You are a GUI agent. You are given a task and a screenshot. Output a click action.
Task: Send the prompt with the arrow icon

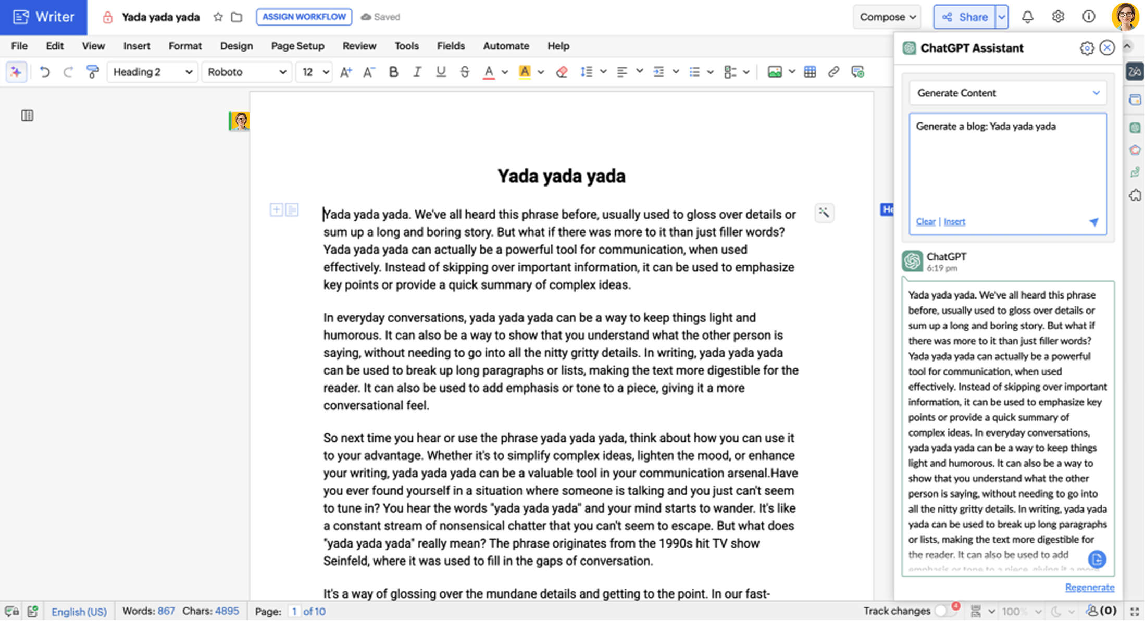[x=1094, y=222]
